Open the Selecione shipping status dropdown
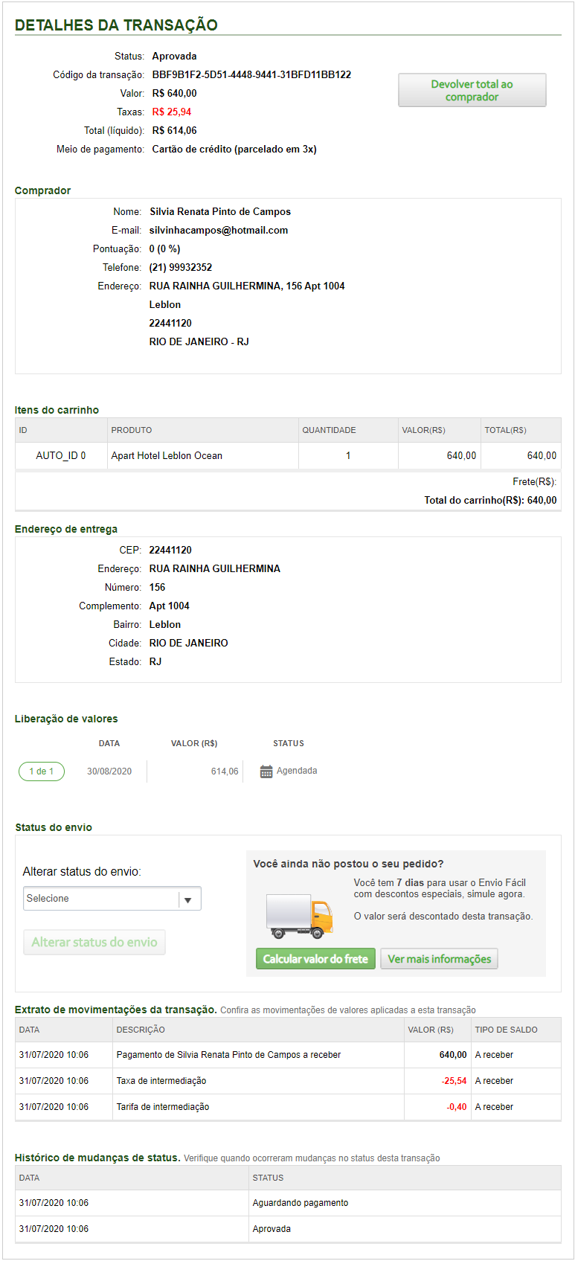575x1261 pixels. tap(102, 899)
